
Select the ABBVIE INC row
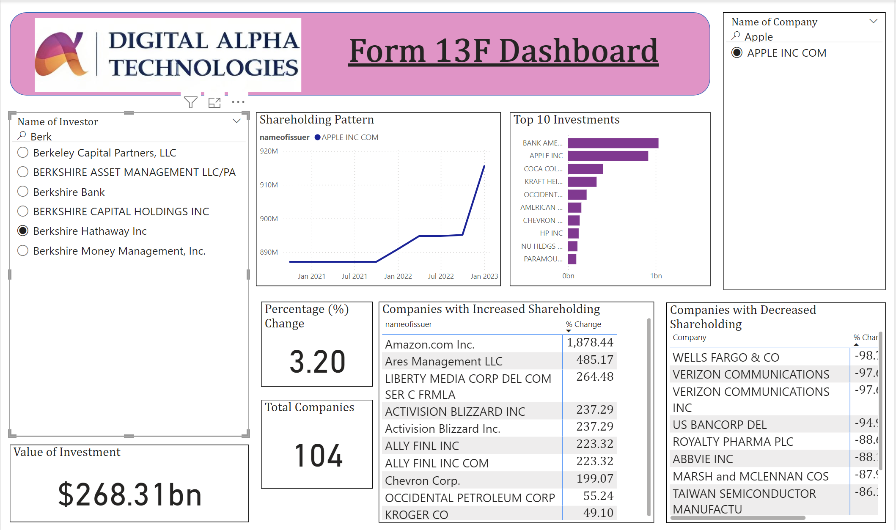point(774,459)
